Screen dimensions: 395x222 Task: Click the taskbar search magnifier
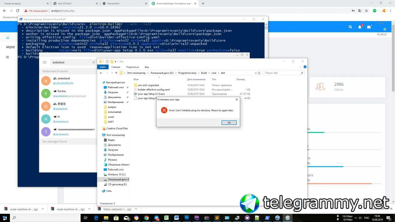[x=14, y=218]
